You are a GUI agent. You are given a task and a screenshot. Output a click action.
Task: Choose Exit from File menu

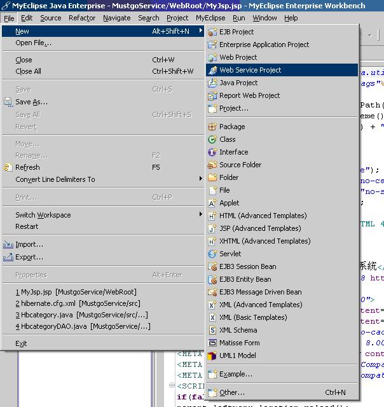(103, 343)
